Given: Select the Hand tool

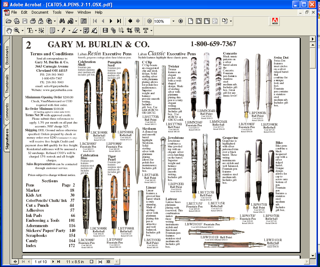Looking at the screenshot, I should [9, 30].
